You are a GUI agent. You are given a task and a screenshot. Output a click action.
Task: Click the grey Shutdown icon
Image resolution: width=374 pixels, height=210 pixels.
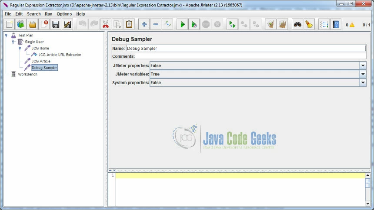coord(217,24)
